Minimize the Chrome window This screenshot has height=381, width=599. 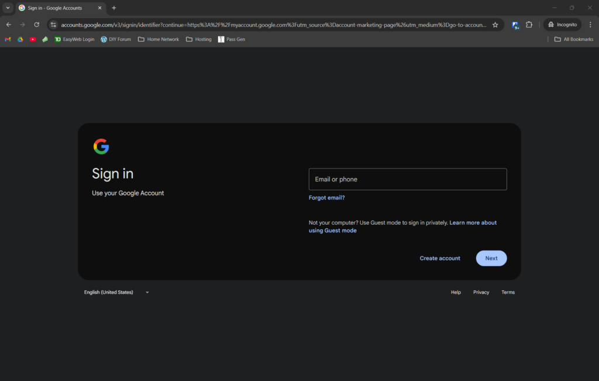click(555, 8)
